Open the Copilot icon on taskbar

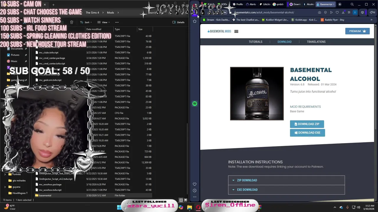coord(181,207)
